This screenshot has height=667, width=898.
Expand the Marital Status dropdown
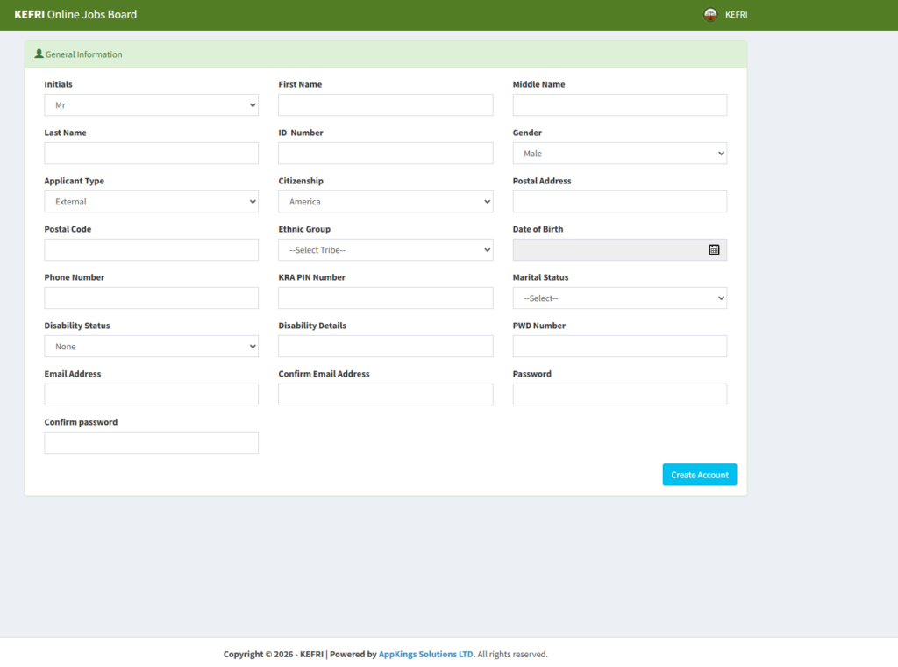[x=619, y=298]
